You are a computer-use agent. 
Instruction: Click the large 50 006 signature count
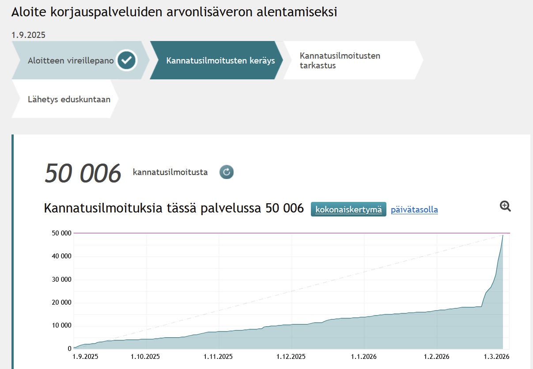pos(83,173)
